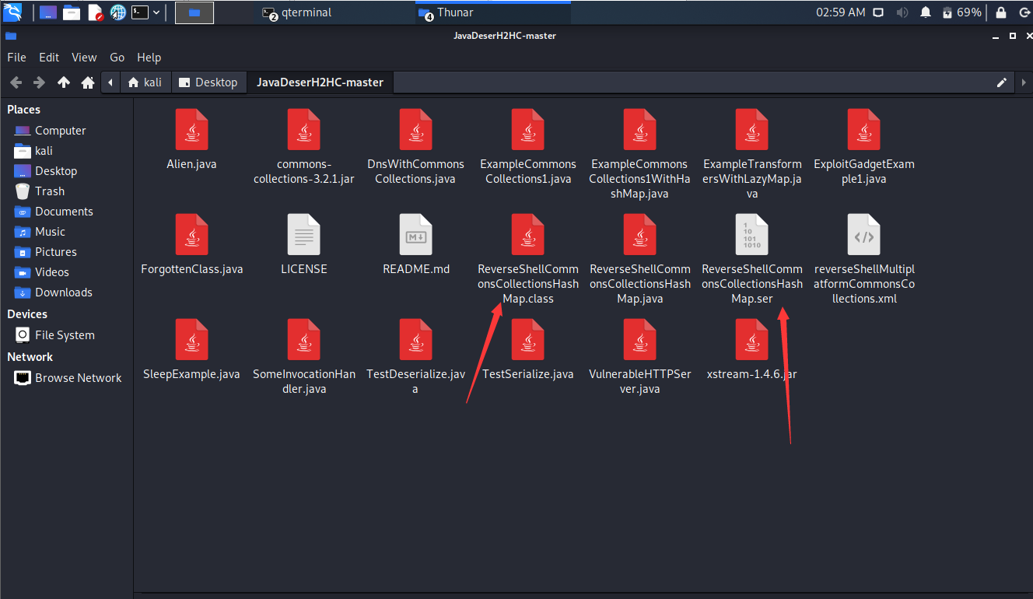Click the edit location pencil icon

click(1002, 82)
